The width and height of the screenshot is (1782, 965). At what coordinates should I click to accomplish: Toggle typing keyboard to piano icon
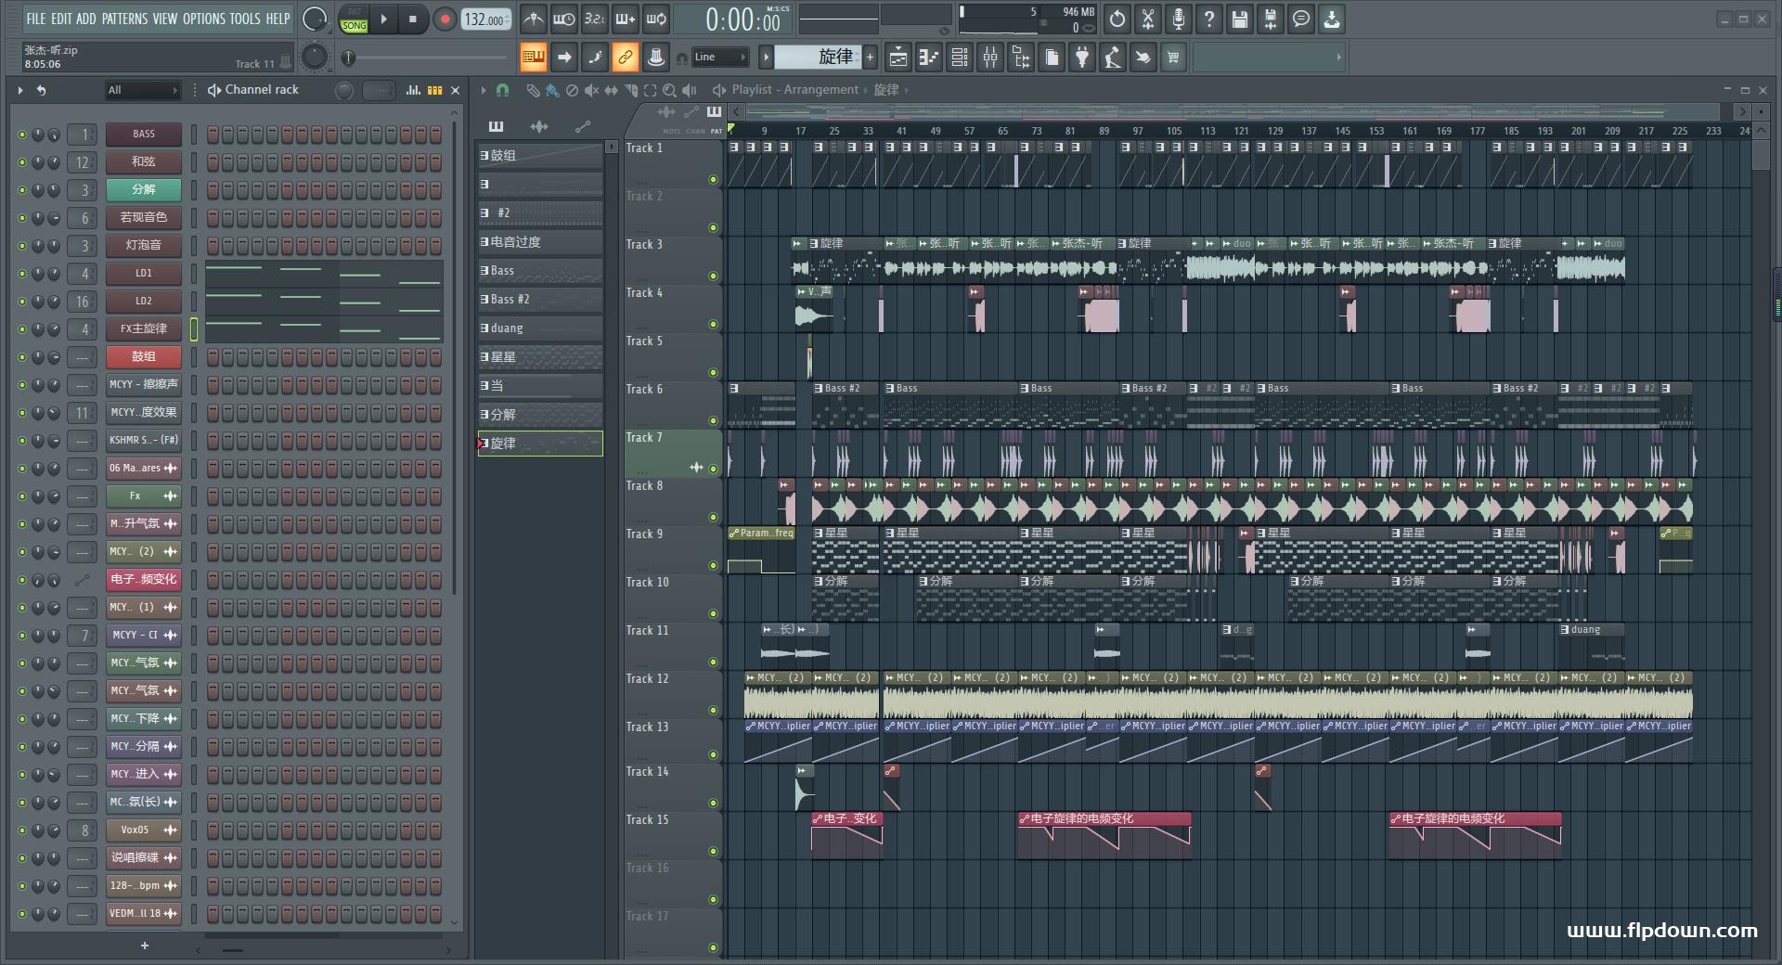[x=534, y=58]
